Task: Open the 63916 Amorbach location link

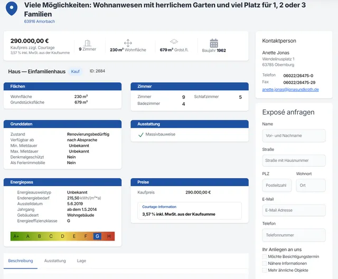Action: [x=40, y=21]
